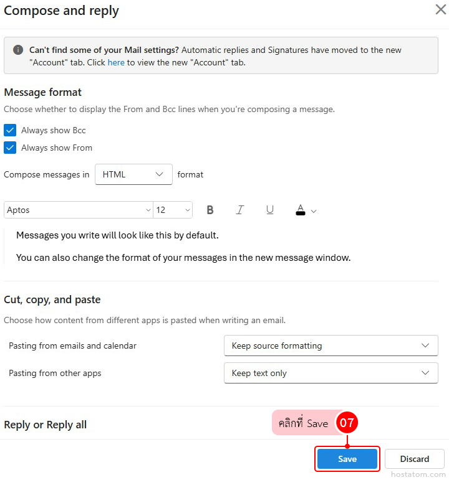The width and height of the screenshot is (449, 480).
Task: Click the 'Pasting from other apps' label
Action: pos(55,373)
